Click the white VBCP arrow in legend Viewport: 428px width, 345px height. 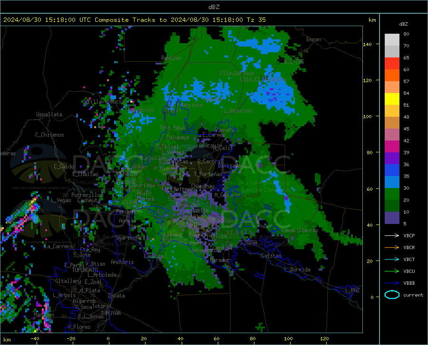coord(392,235)
